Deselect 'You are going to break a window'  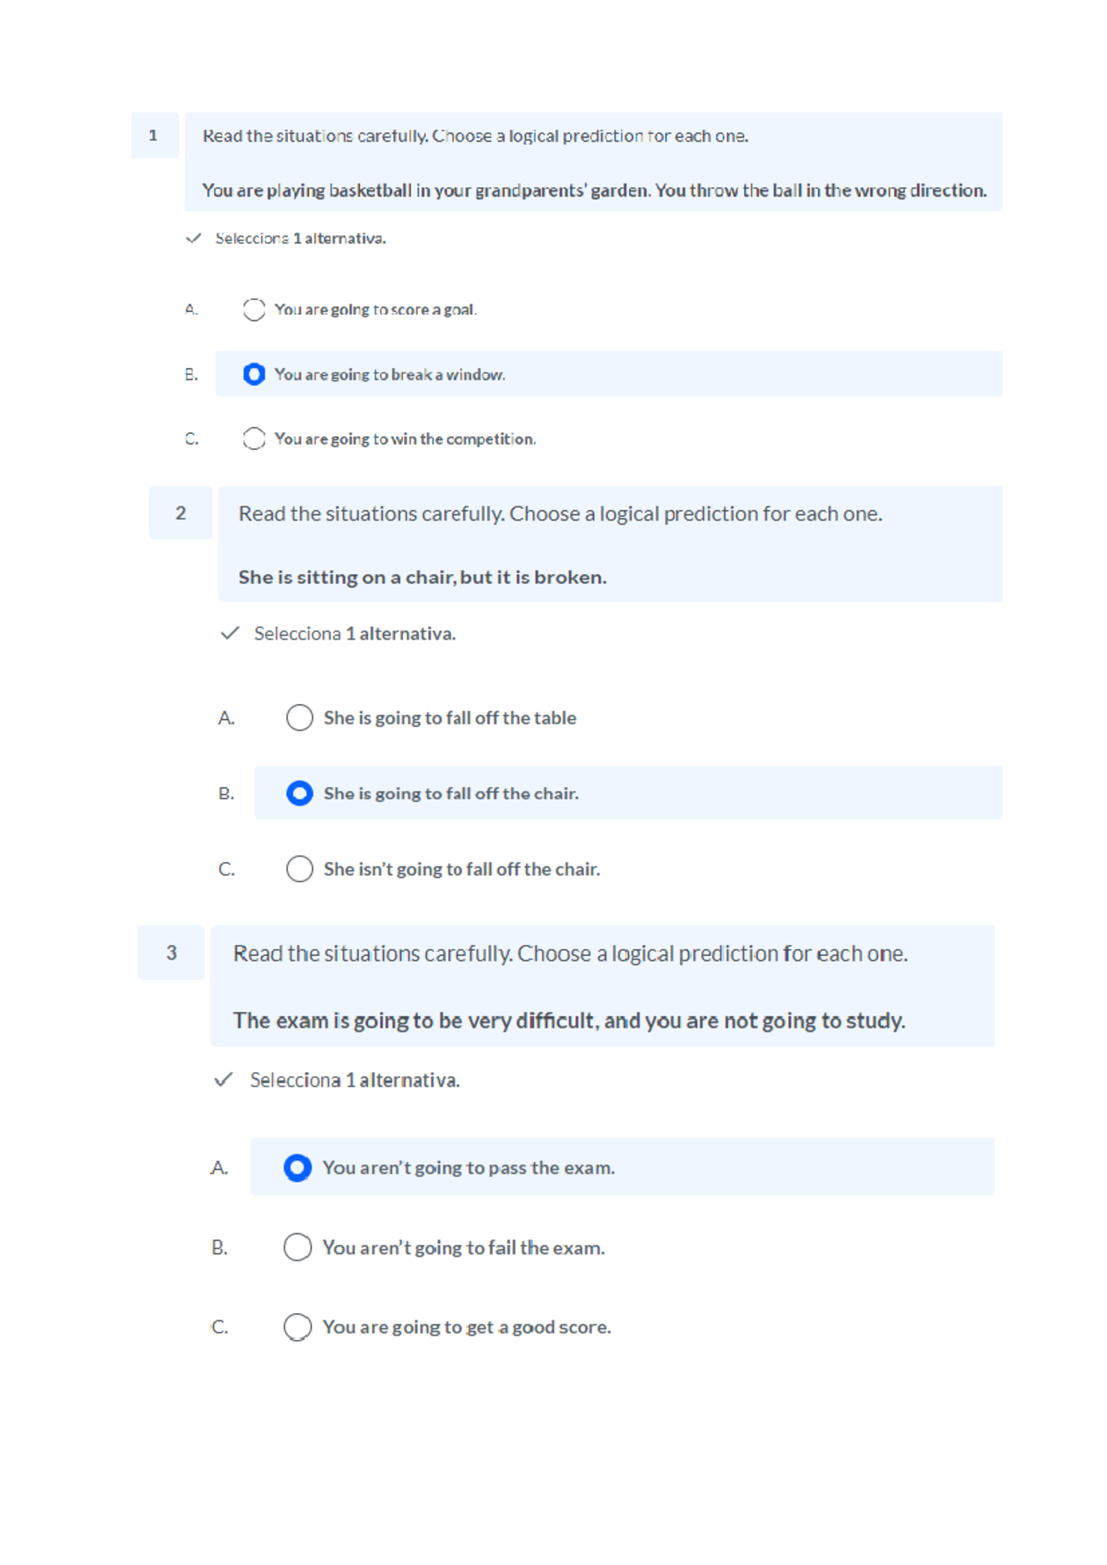pyautogui.click(x=253, y=375)
